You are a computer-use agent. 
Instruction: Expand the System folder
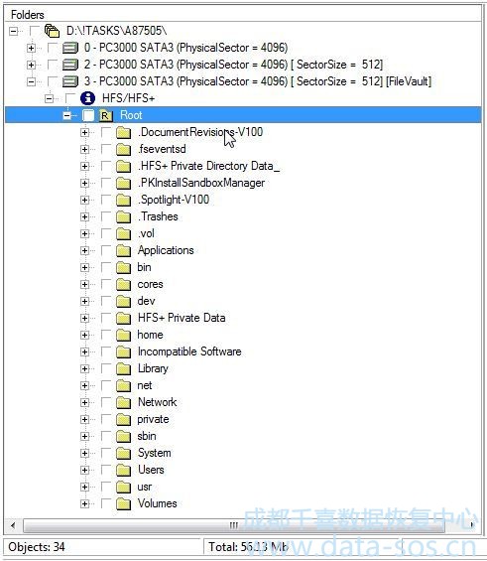84,453
